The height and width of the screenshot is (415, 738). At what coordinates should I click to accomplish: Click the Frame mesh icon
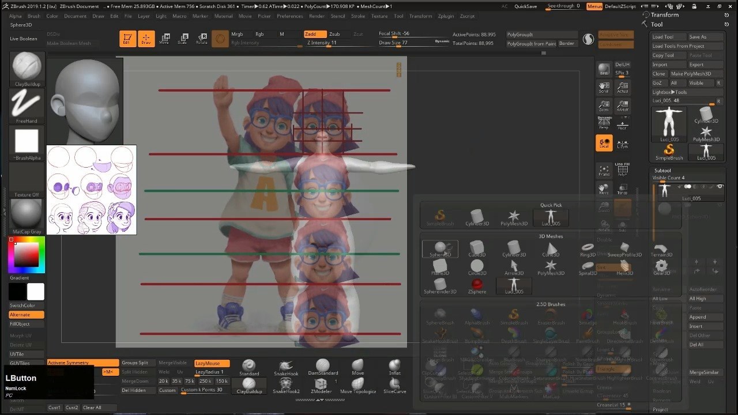(x=604, y=171)
